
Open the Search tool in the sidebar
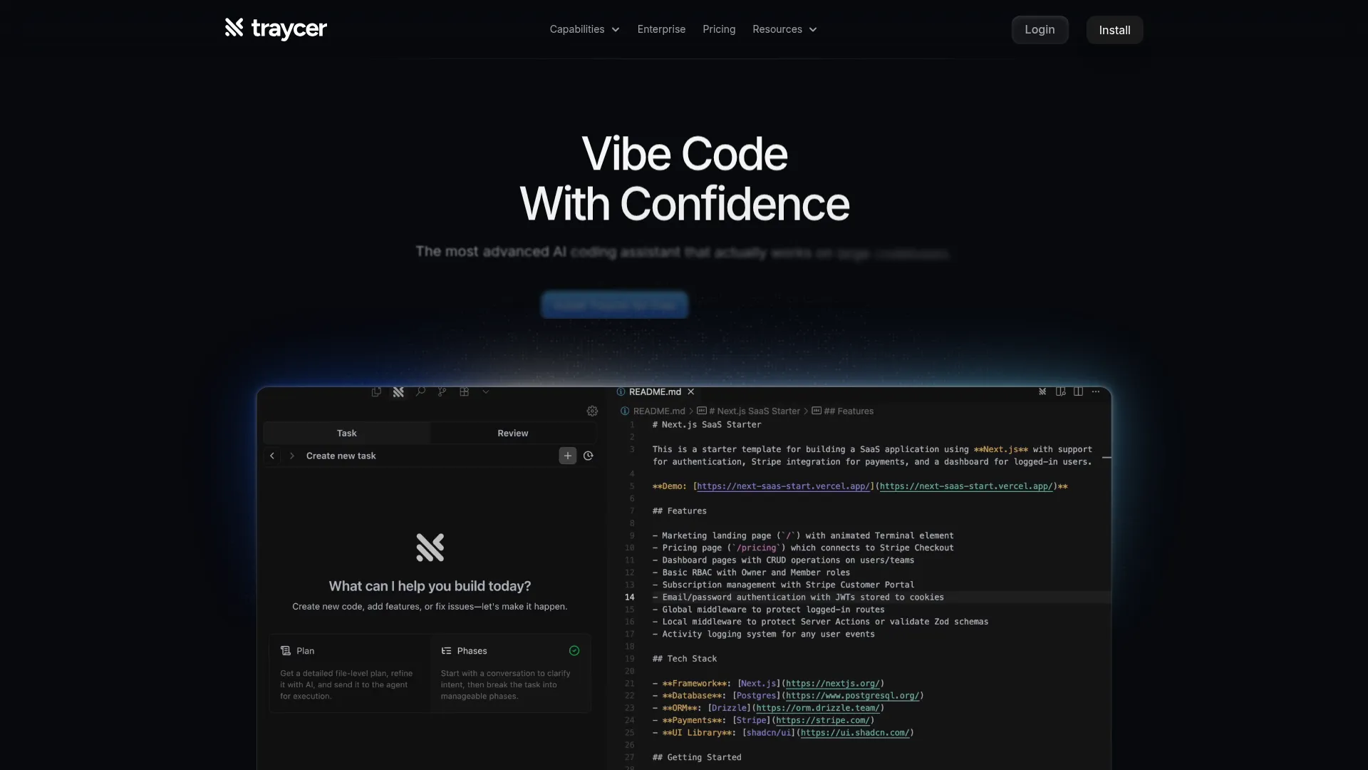(x=420, y=391)
